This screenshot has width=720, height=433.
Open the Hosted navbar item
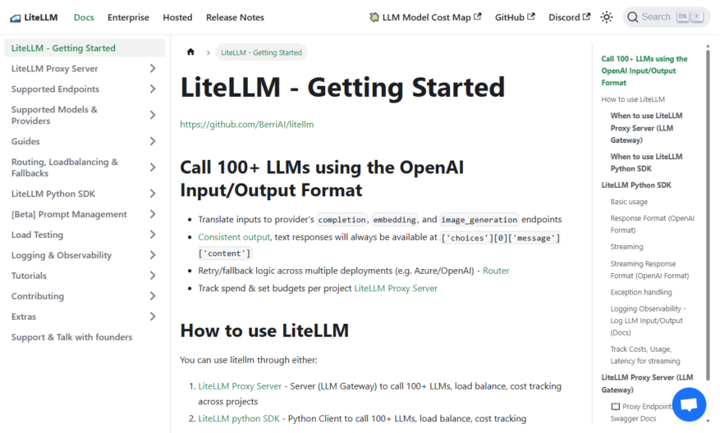[x=177, y=17]
